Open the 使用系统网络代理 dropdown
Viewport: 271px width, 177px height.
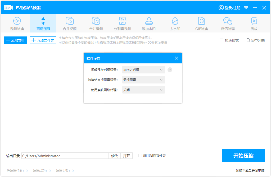[143, 90]
